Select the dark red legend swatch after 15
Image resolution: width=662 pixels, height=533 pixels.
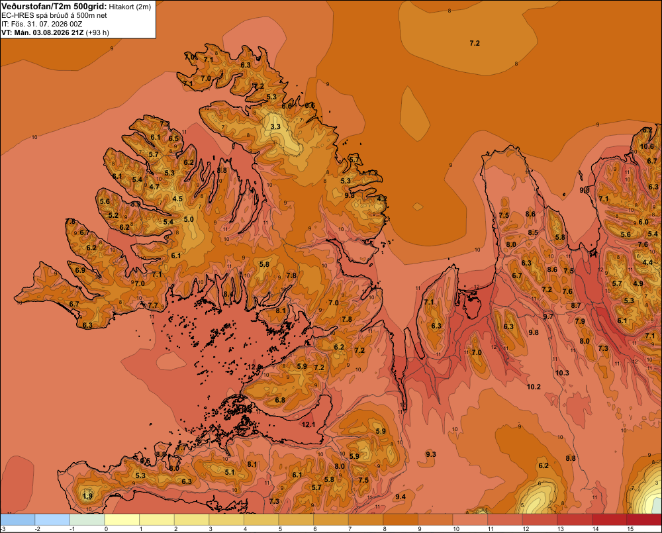644,520
